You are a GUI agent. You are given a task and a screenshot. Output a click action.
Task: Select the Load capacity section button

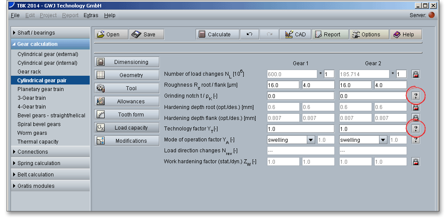pos(127,128)
